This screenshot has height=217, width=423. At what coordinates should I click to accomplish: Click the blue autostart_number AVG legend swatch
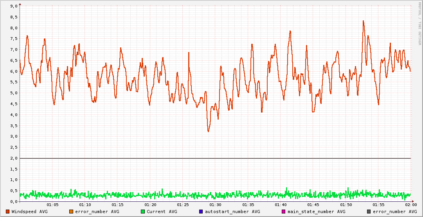(x=201, y=212)
